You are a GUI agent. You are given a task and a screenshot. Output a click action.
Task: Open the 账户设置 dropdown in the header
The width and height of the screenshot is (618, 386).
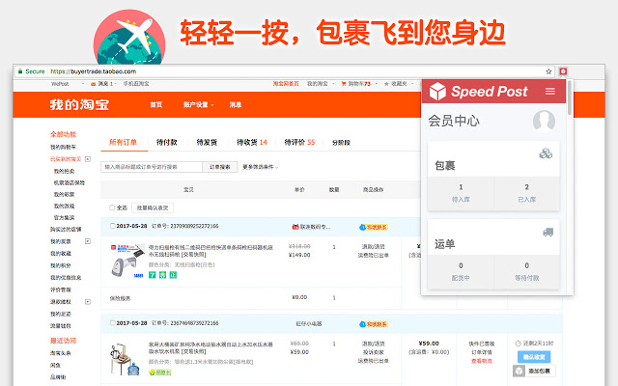click(198, 105)
